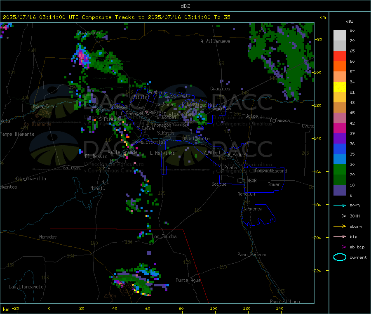Click the 'R_Padre' map label
This screenshot has width=371, height=314.
point(236,155)
